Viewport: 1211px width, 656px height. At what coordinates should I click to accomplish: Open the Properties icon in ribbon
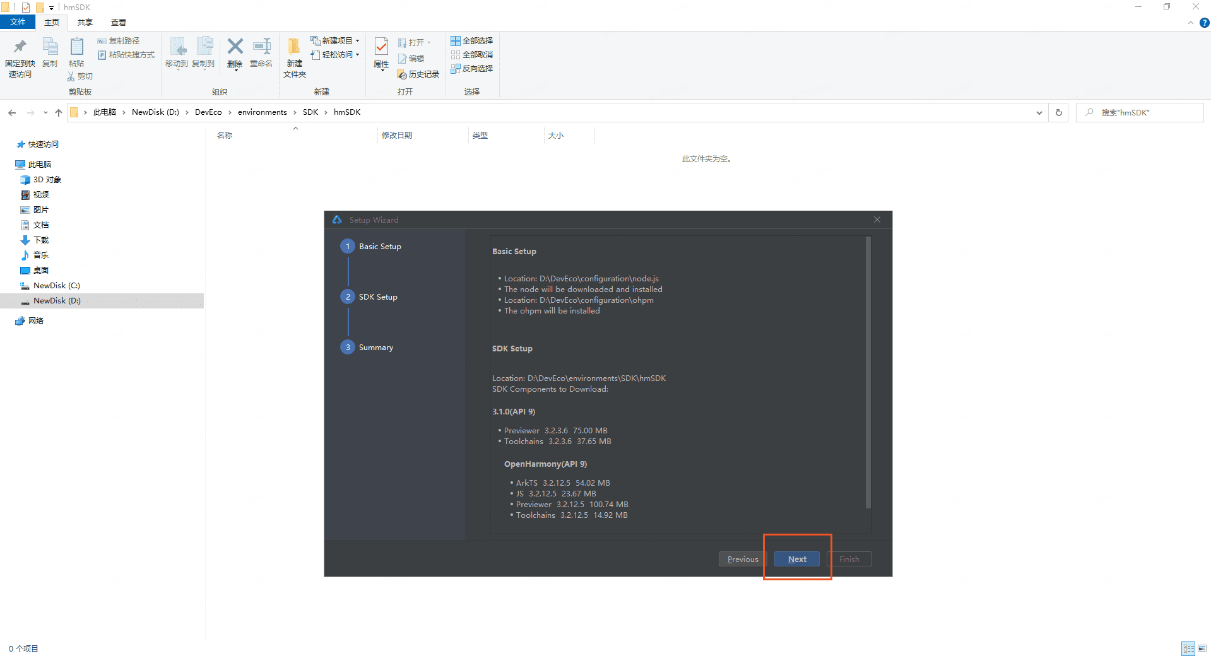[x=381, y=48]
